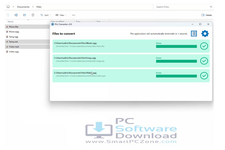Screen dimensions: 225x150
Task: Close the File Converter window
Action: (208, 24)
